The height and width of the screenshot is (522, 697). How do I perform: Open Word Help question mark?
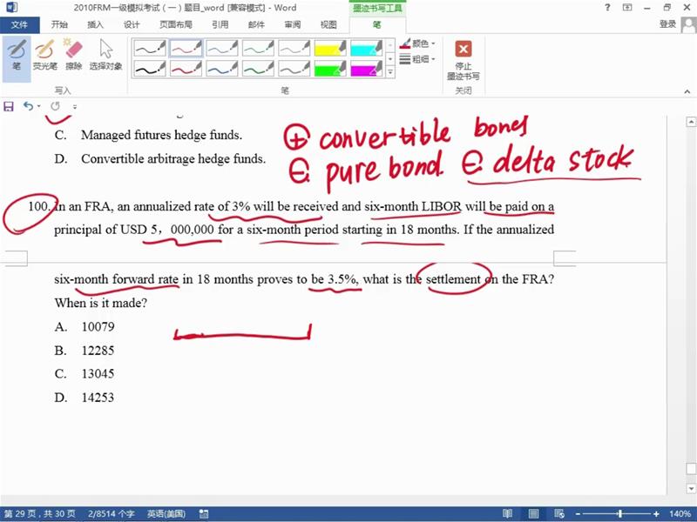point(607,7)
